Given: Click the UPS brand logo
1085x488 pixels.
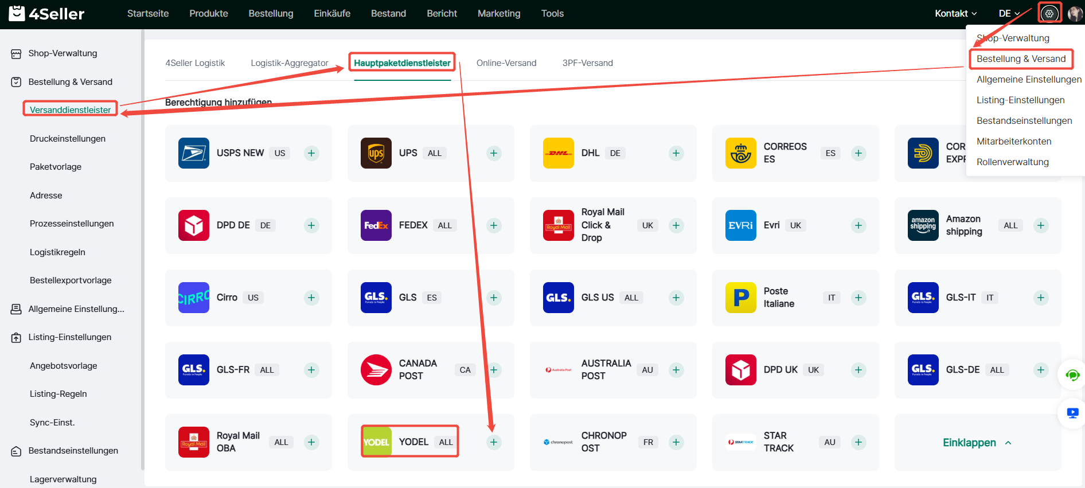Looking at the screenshot, I should pos(376,153).
